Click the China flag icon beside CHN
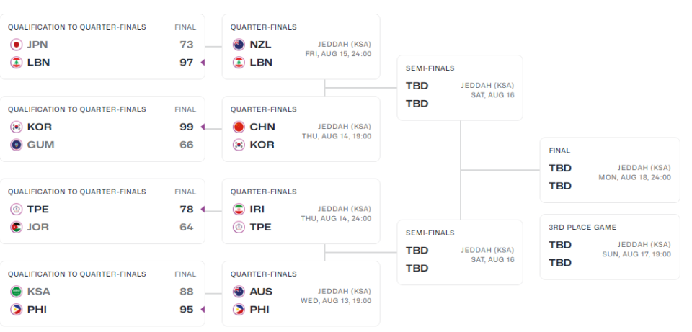Viewport: 692px width, 332px height. 239,127
